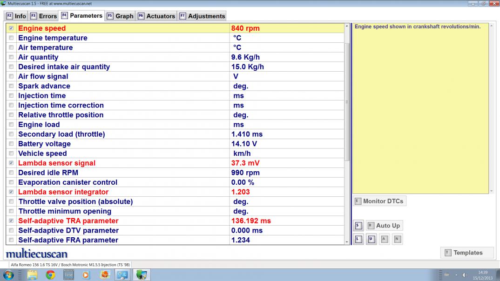Uncheck the Engine speed checkbox

(x=11, y=28)
